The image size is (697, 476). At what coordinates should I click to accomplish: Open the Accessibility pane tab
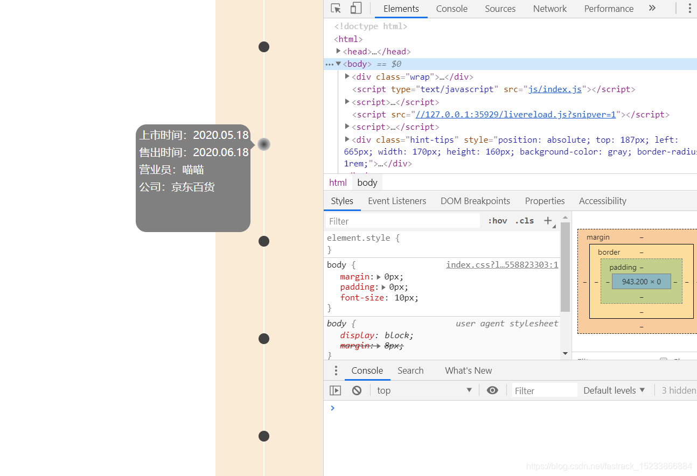pyautogui.click(x=603, y=201)
